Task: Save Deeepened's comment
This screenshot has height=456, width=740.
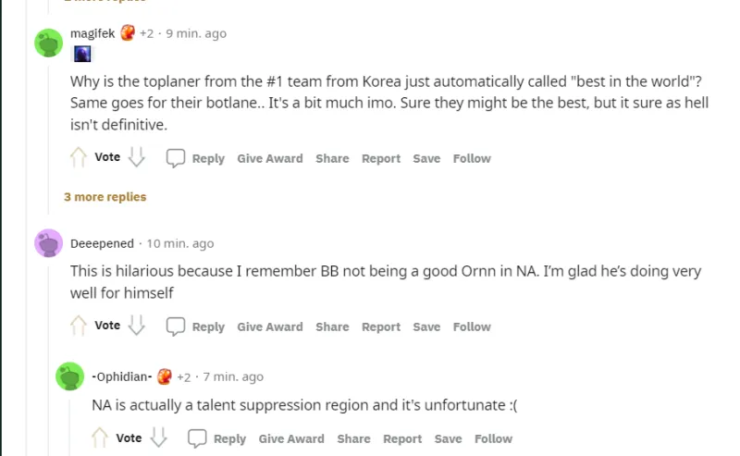Action: tap(426, 327)
